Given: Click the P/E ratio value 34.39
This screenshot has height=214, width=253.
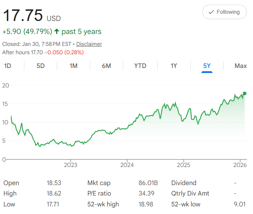Looking at the screenshot, I should point(146,193).
